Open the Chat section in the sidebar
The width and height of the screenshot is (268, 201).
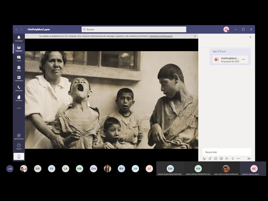[18, 58]
